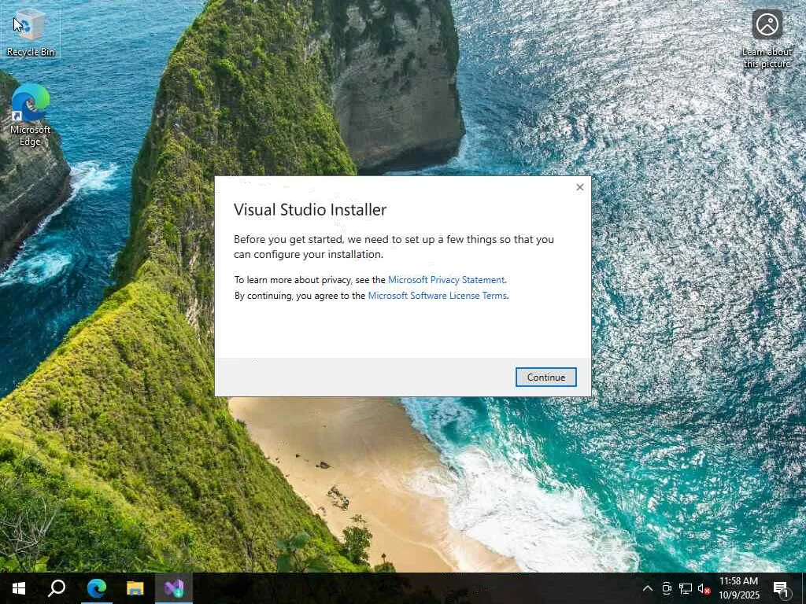Open File Explorer from the taskbar
The height and width of the screenshot is (604, 806).
coord(135,588)
